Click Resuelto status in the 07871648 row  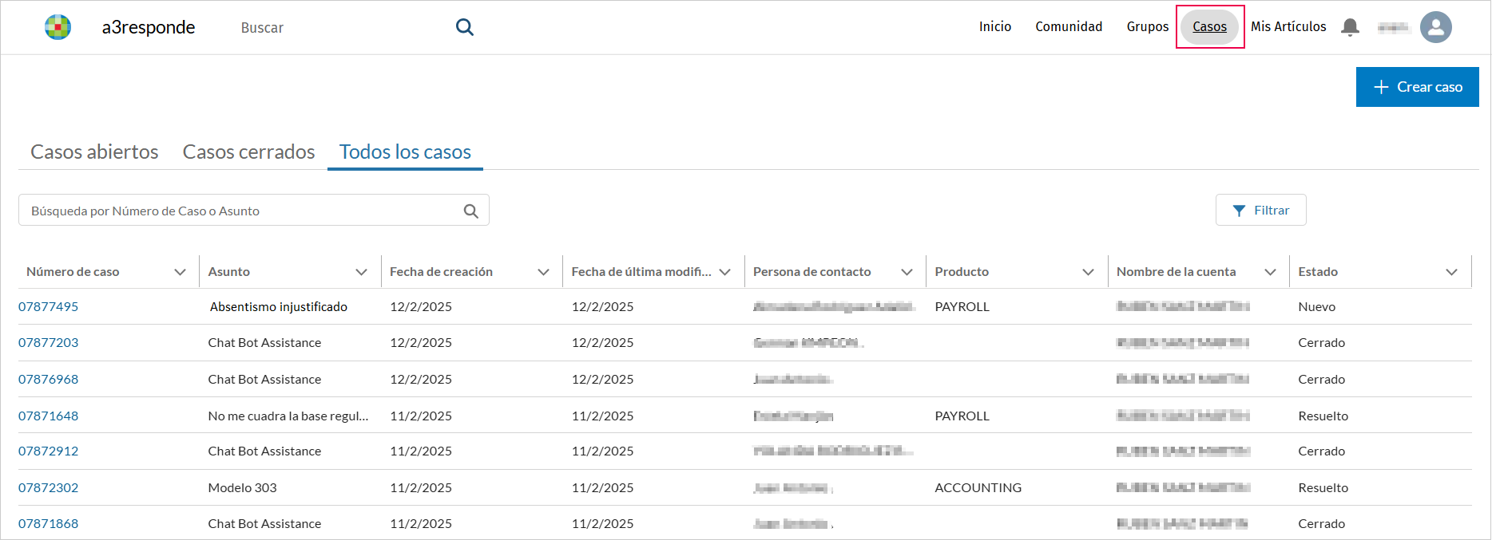[x=1323, y=416]
